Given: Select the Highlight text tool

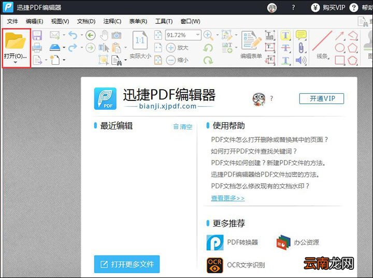Looking at the screenshot, I should (x=285, y=35).
